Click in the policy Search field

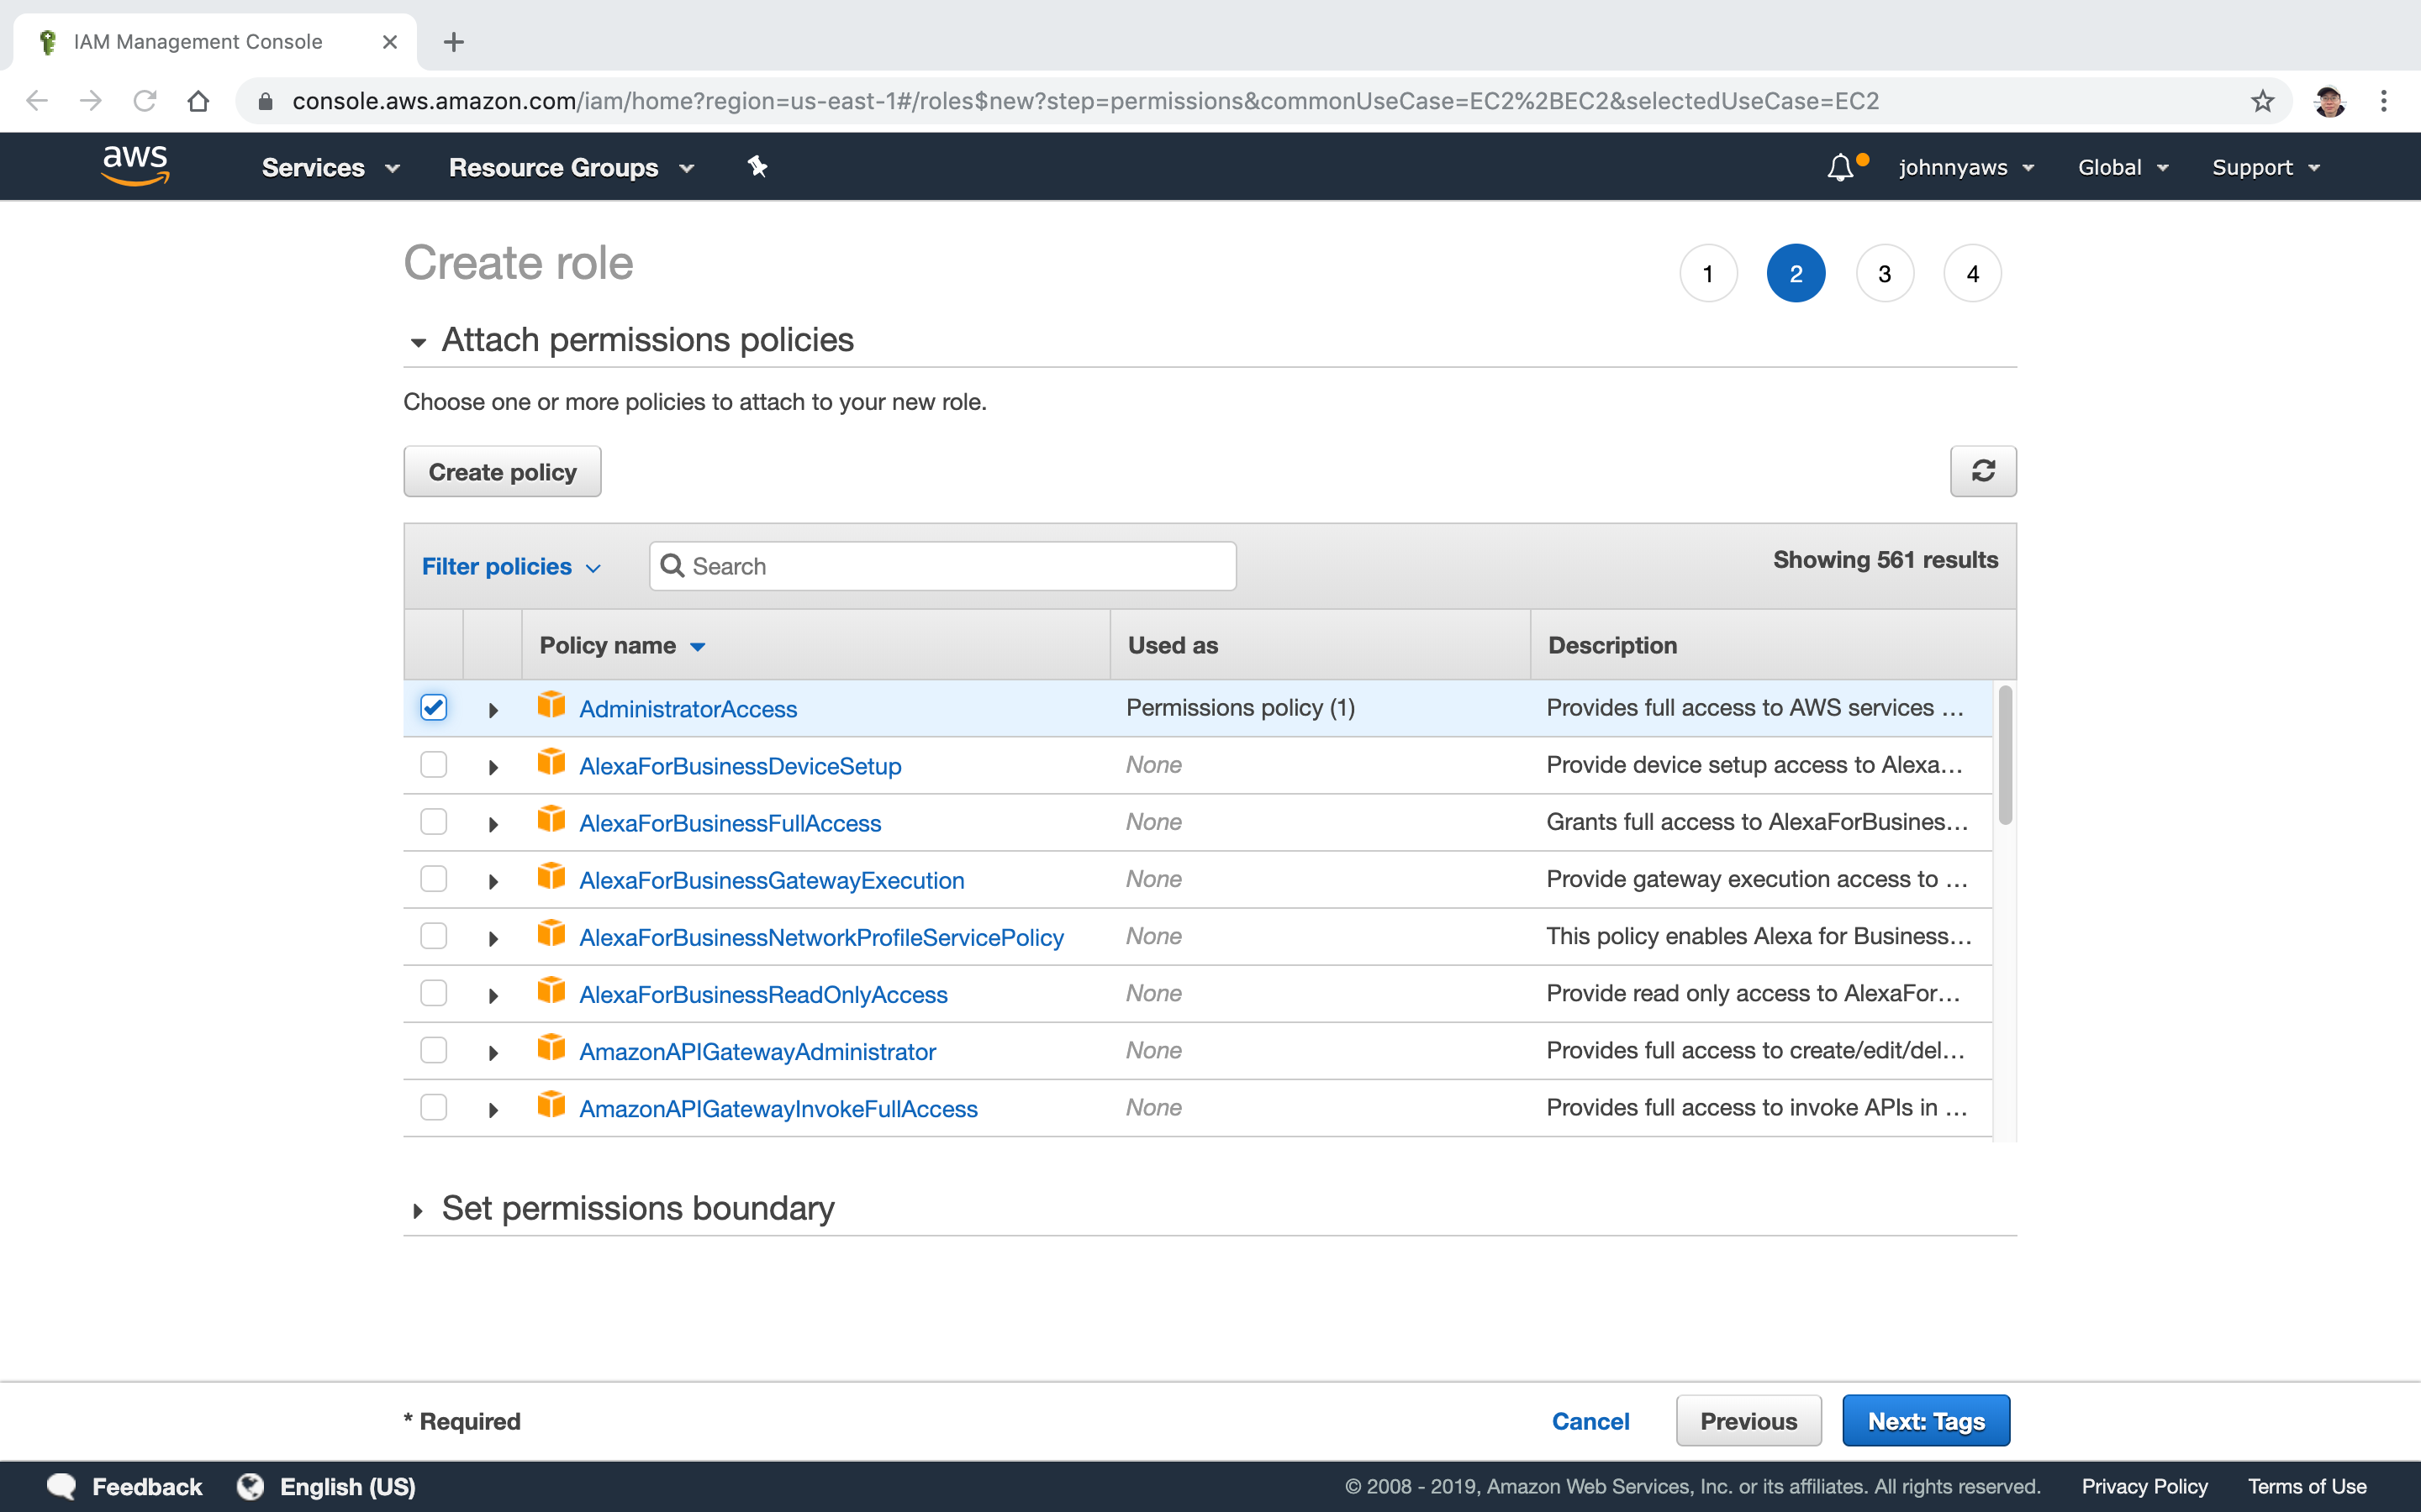(942, 566)
